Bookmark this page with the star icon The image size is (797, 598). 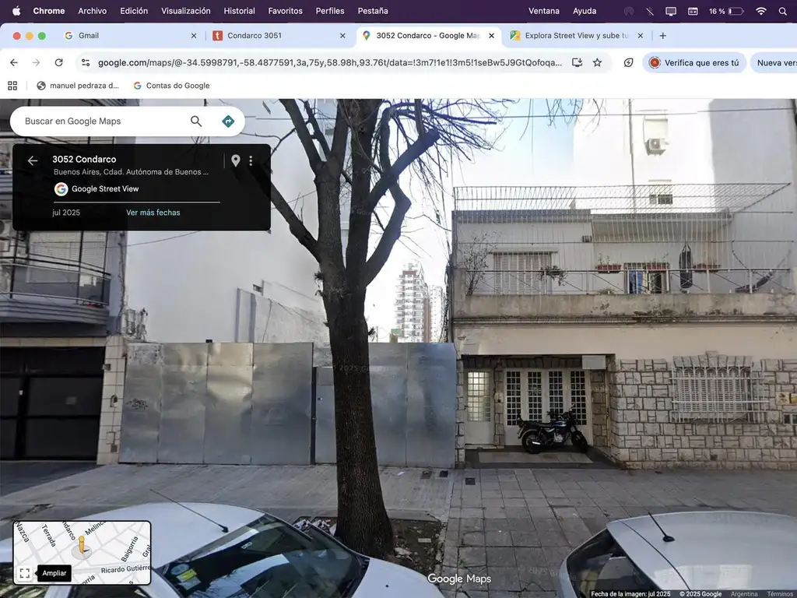(597, 62)
